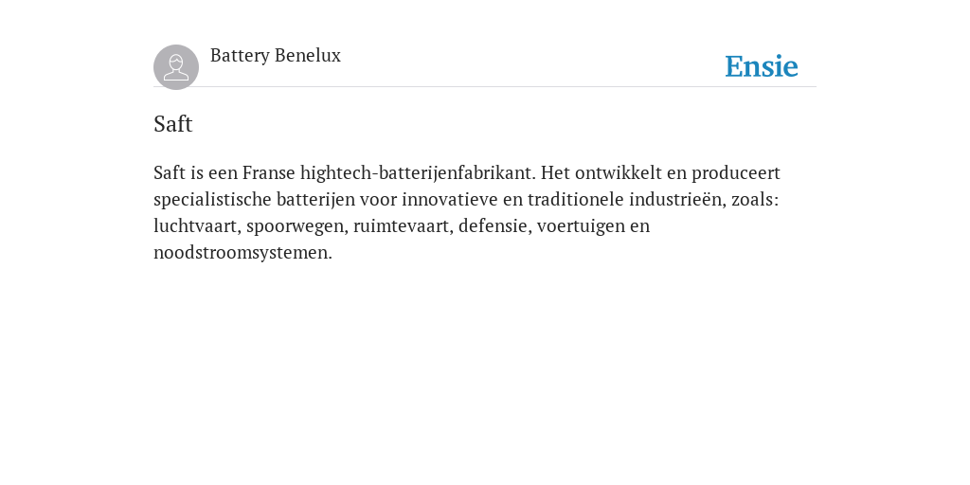This screenshot has height=485, width=970.
Task: Click the word spoorwegen in the text
Action: coord(299,225)
